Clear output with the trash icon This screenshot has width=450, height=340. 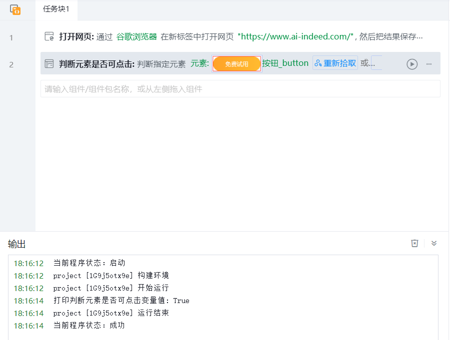click(x=414, y=243)
